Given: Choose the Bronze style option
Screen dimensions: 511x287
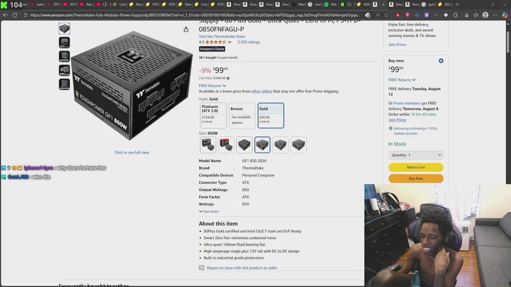Looking at the screenshot, I should (242, 116).
